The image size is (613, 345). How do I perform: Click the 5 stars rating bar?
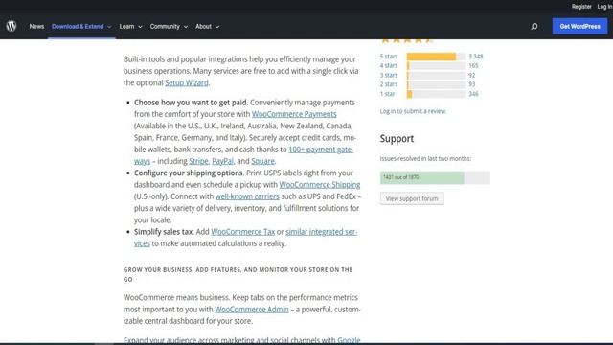click(436, 57)
